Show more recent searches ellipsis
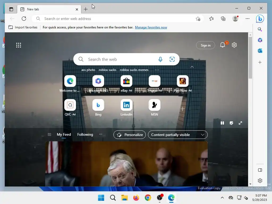 click(x=157, y=70)
